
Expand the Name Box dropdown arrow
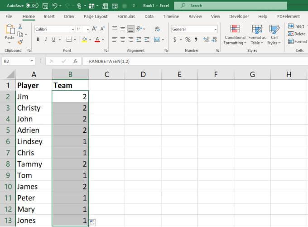click(x=32, y=61)
